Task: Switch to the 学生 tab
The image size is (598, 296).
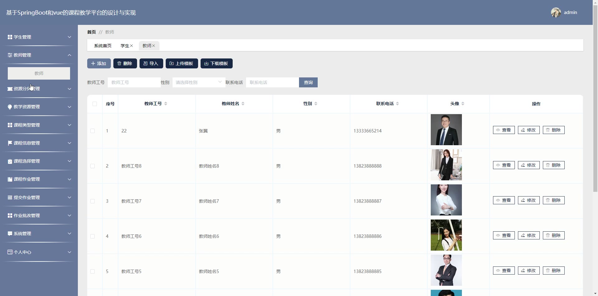Action: pyautogui.click(x=125, y=46)
